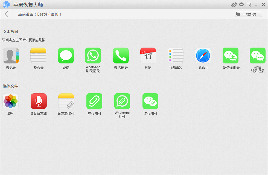Open the Weibo icon in title bar
This screenshot has height=175, width=268.
coord(234,5)
